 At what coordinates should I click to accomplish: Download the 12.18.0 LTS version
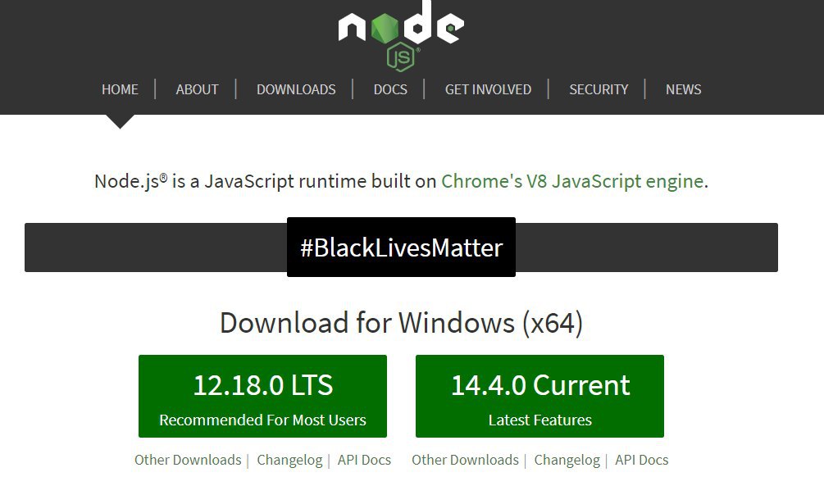point(262,396)
